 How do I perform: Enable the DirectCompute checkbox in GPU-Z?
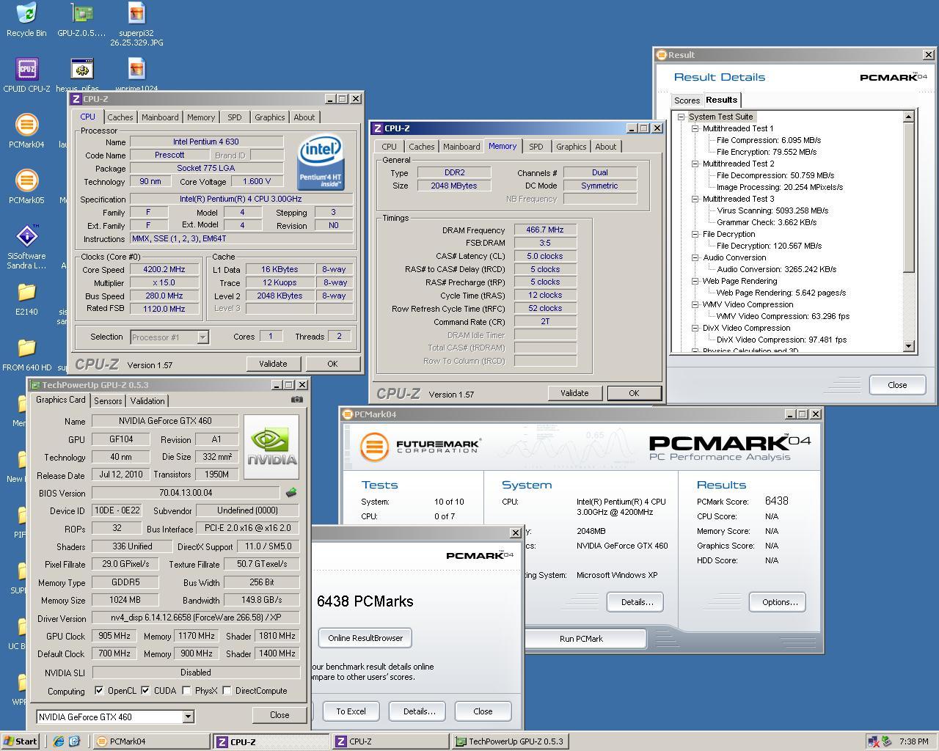pos(227,691)
